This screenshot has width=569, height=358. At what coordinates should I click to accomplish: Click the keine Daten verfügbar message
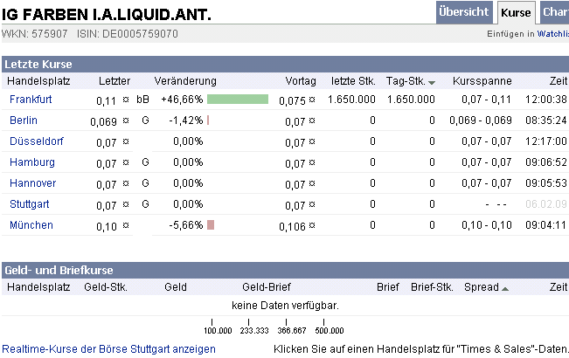285,306
